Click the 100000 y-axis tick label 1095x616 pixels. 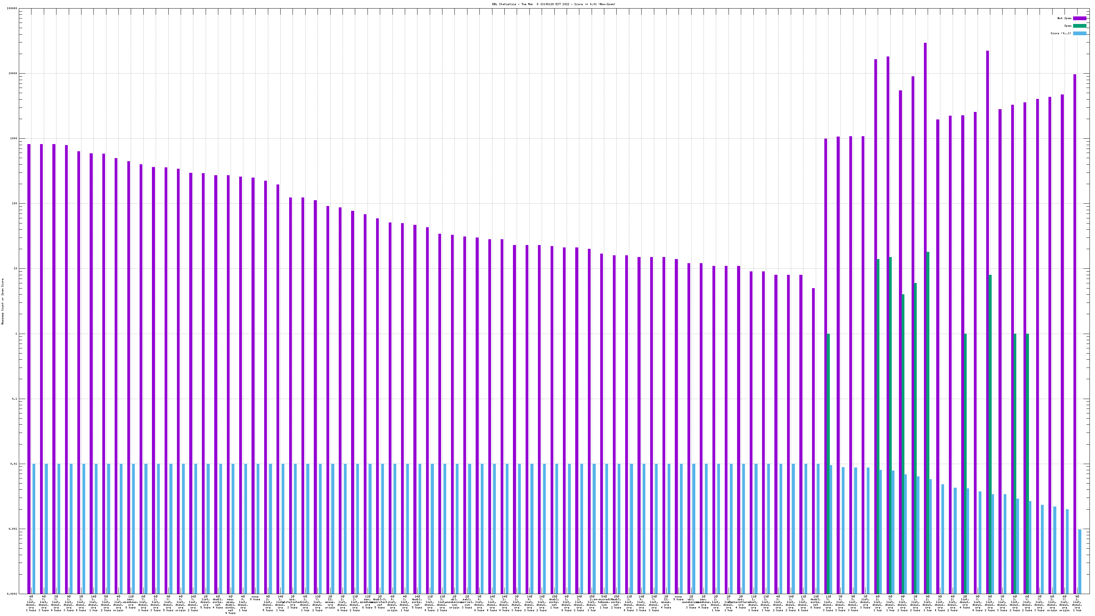pyautogui.click(x=13, y=9)
